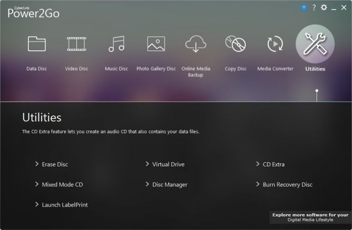Click the CyberLink Power2Go logo

click(x=33, y=12)
